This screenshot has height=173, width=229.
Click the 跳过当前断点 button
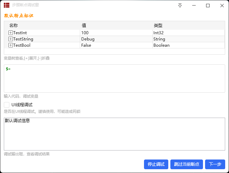pyautogui.click(x=187, y=164)
